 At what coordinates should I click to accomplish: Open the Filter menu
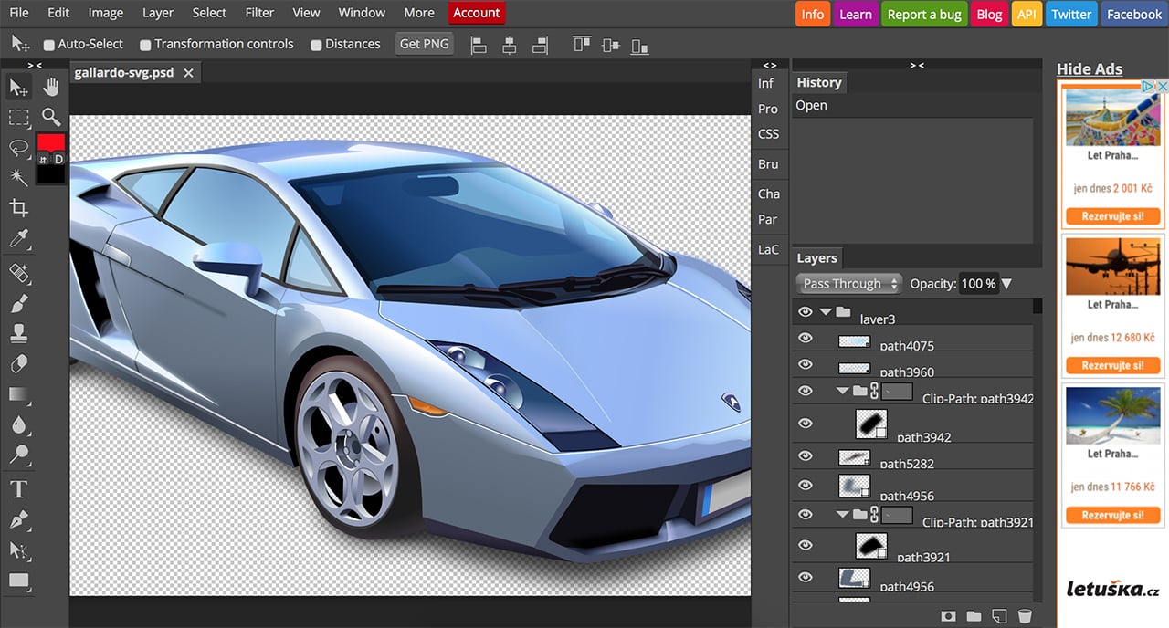tap(258, 12)
